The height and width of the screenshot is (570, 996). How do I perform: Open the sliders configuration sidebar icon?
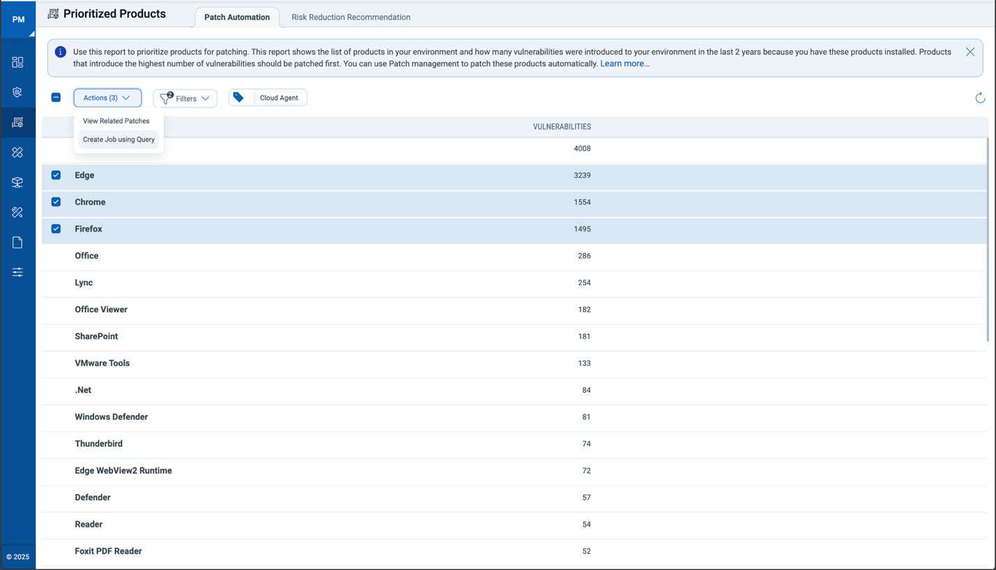click(18, 272)
